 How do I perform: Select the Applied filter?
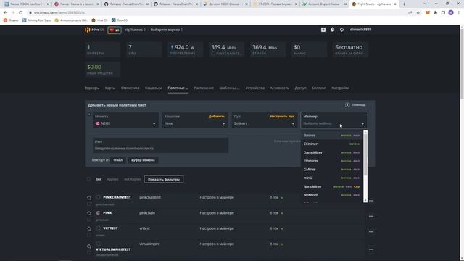pyautogui.click(x=112, y=179)
